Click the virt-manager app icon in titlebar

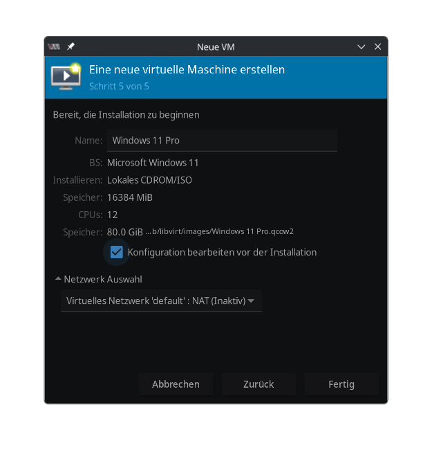[54, 46]
